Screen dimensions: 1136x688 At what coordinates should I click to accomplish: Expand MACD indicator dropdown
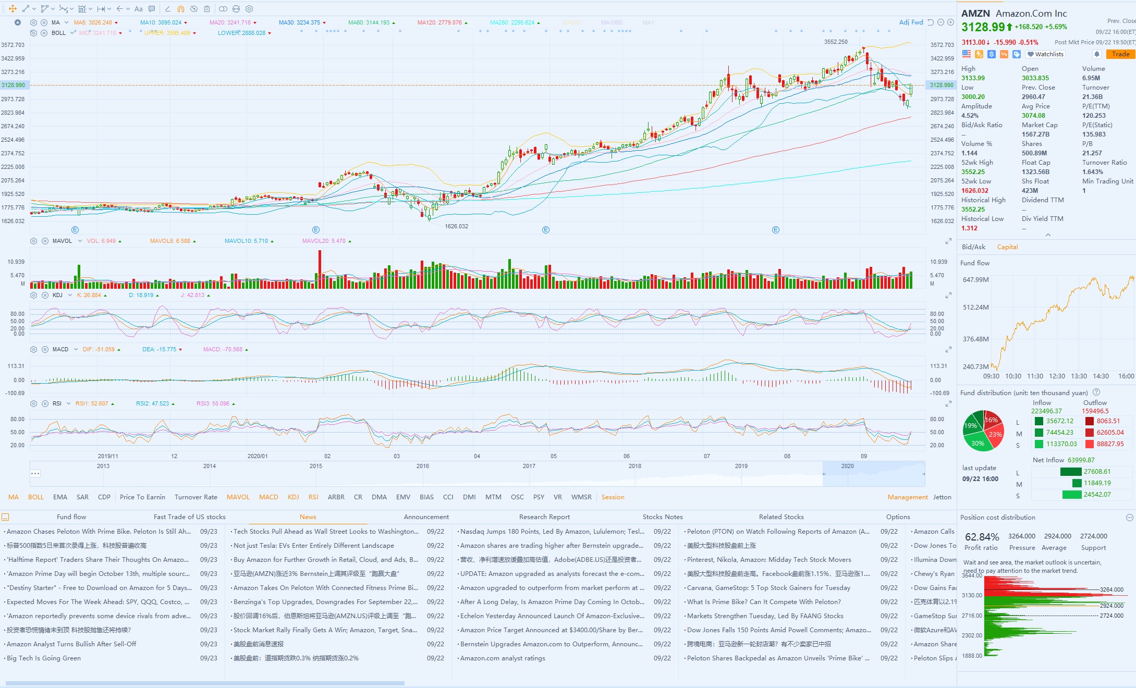[x=76, y=349]
